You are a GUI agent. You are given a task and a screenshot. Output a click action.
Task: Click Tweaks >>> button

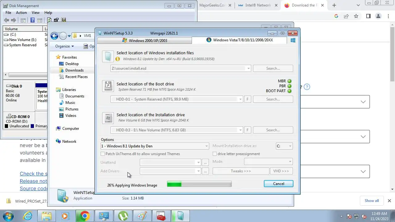tap(241, 171)
